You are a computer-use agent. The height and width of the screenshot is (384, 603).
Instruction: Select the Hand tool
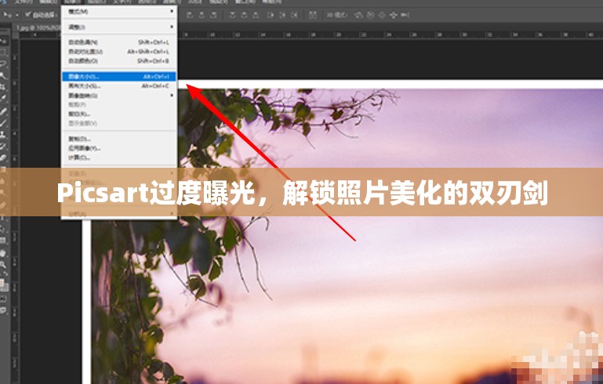[4, 253]
